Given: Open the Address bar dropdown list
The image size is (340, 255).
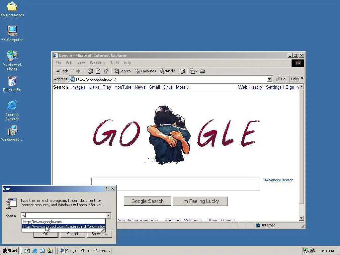Looking at the screenshot, I should [x=270, y=79].
